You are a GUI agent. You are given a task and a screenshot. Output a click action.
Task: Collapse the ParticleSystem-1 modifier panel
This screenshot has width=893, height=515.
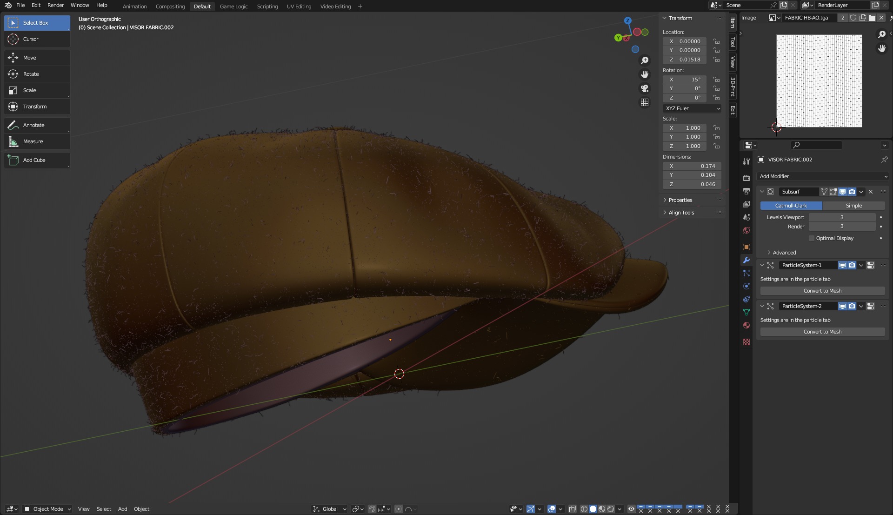click(762, 265)
